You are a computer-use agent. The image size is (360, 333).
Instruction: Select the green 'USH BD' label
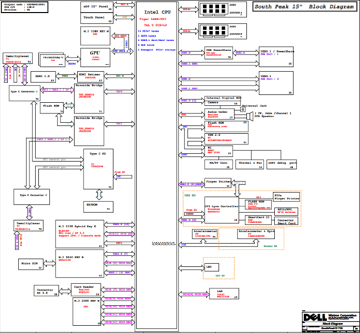(x=190, y=196)
